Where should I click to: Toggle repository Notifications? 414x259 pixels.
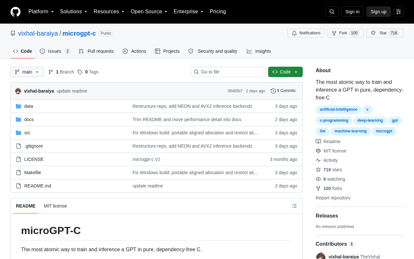click(x=306, y=33)
